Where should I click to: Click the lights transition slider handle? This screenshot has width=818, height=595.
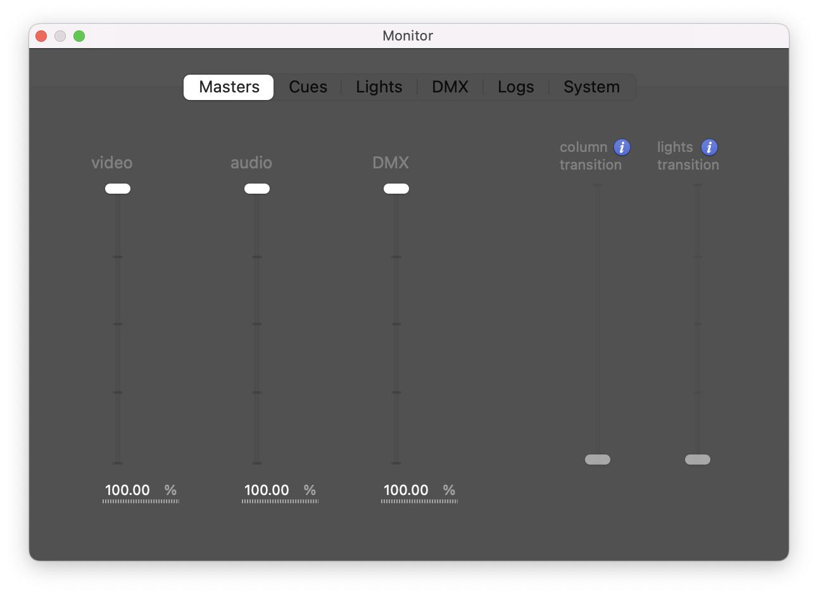coord(698,460)
